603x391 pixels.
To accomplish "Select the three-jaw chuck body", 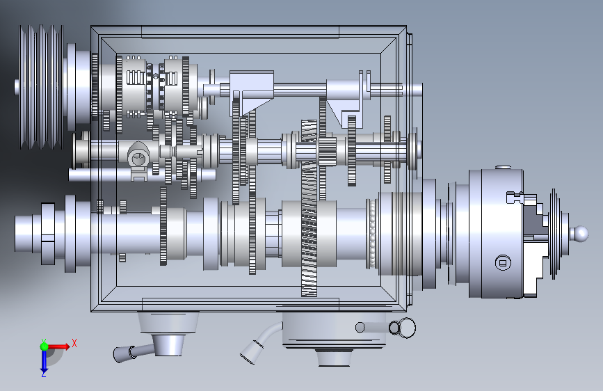I will tap(495, 234).
